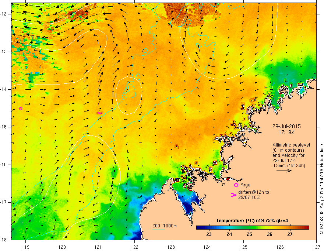Click the velocity scale arrow in the legend
Viewport: 324px width, 251px height.
coord(284,171)
